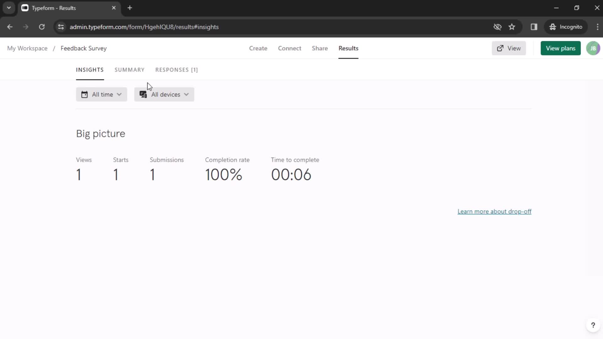Click the site information icon in address bar
The width and height of the screenshot is (603, 339).
tap(61, 27)
